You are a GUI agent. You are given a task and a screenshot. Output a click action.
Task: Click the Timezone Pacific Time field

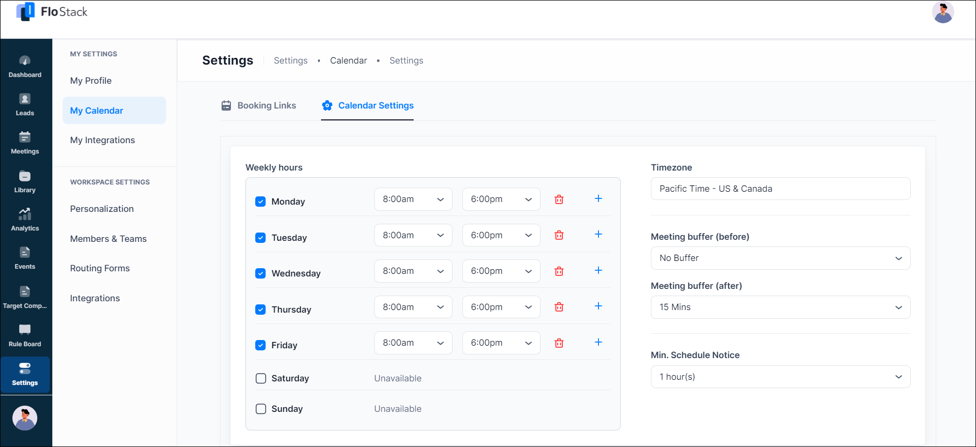[x=780, y=189]
